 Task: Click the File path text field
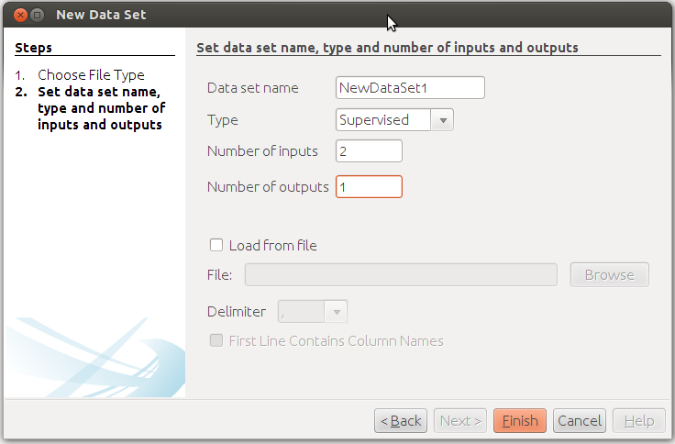[401, 275]
